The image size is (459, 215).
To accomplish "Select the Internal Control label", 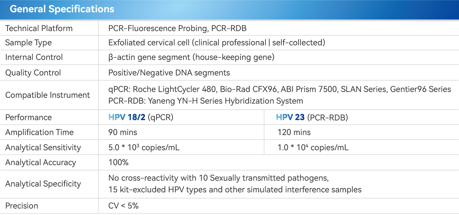I will tap(34, 57).
